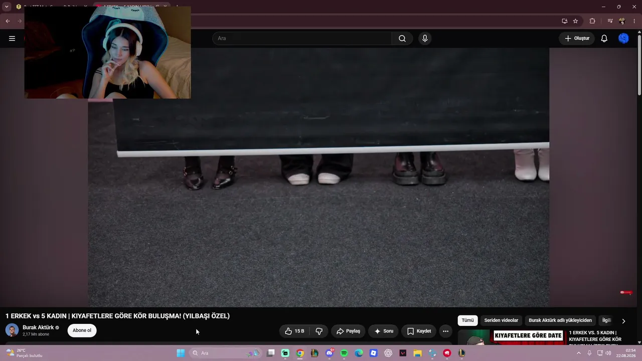Open the YouTube account avatar menu

pyautogui.click(x=623, y=39)
